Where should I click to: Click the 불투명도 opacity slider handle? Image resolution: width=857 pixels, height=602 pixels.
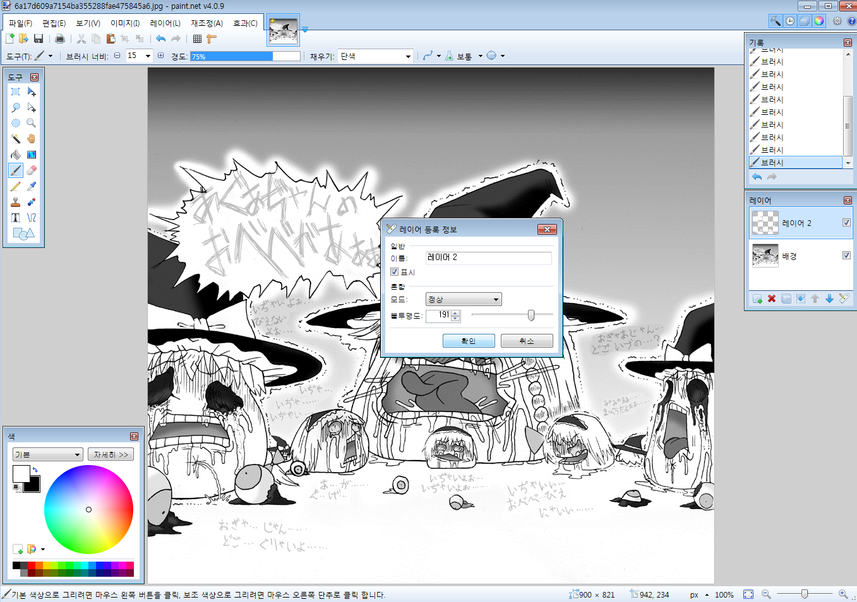tap(531, 315)
